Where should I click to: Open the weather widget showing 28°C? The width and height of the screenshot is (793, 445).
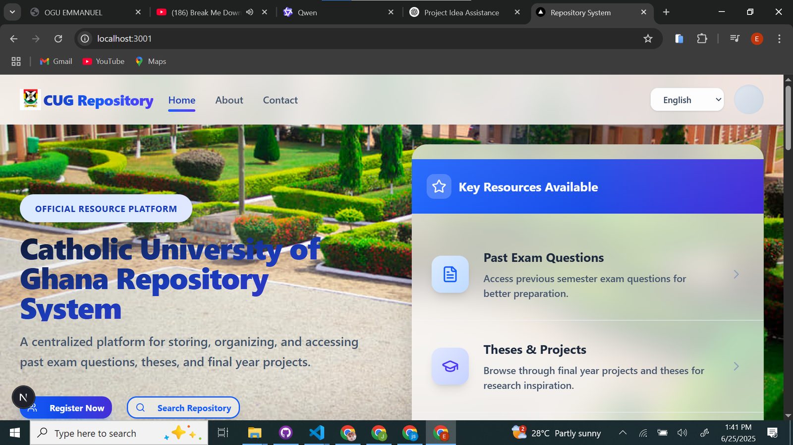coord(556,433)
